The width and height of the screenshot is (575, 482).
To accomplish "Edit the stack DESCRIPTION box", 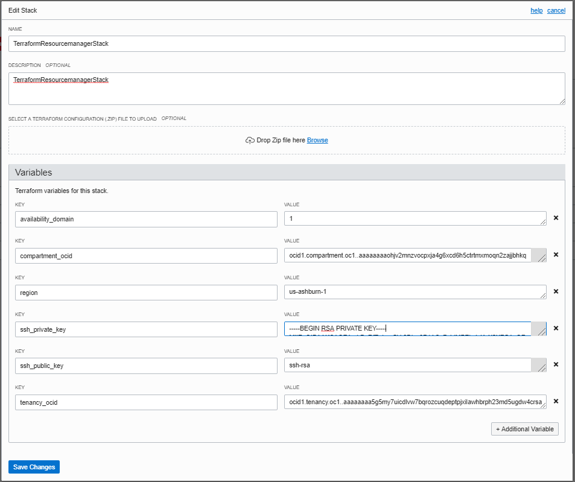I will pos(287,88).
